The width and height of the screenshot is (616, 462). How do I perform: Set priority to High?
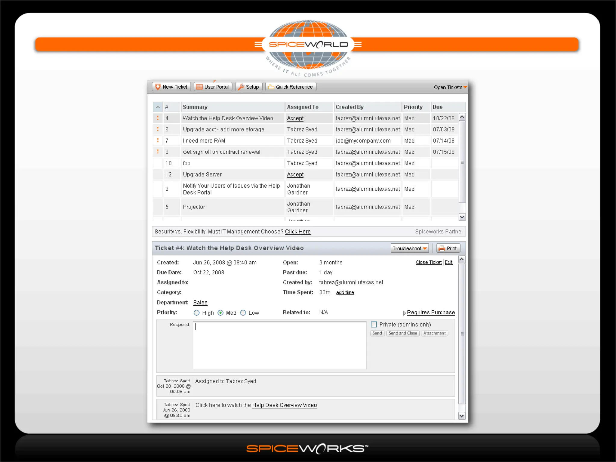[197, 313]
